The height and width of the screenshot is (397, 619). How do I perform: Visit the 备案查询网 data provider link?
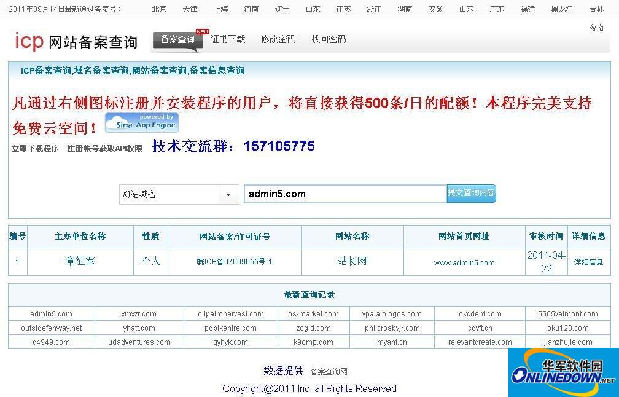tap(329, 371)
